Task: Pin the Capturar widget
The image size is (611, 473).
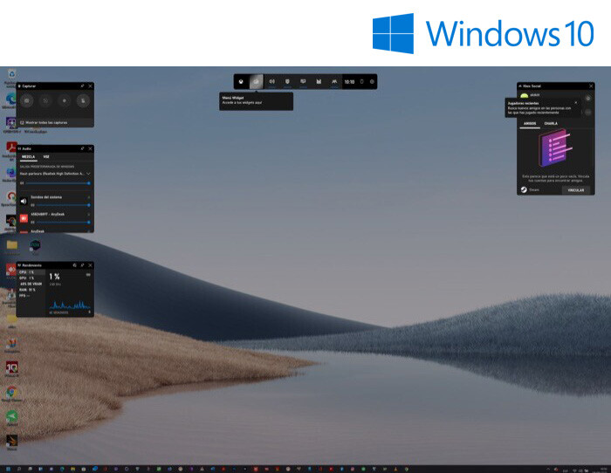Action: click(82, 86)
